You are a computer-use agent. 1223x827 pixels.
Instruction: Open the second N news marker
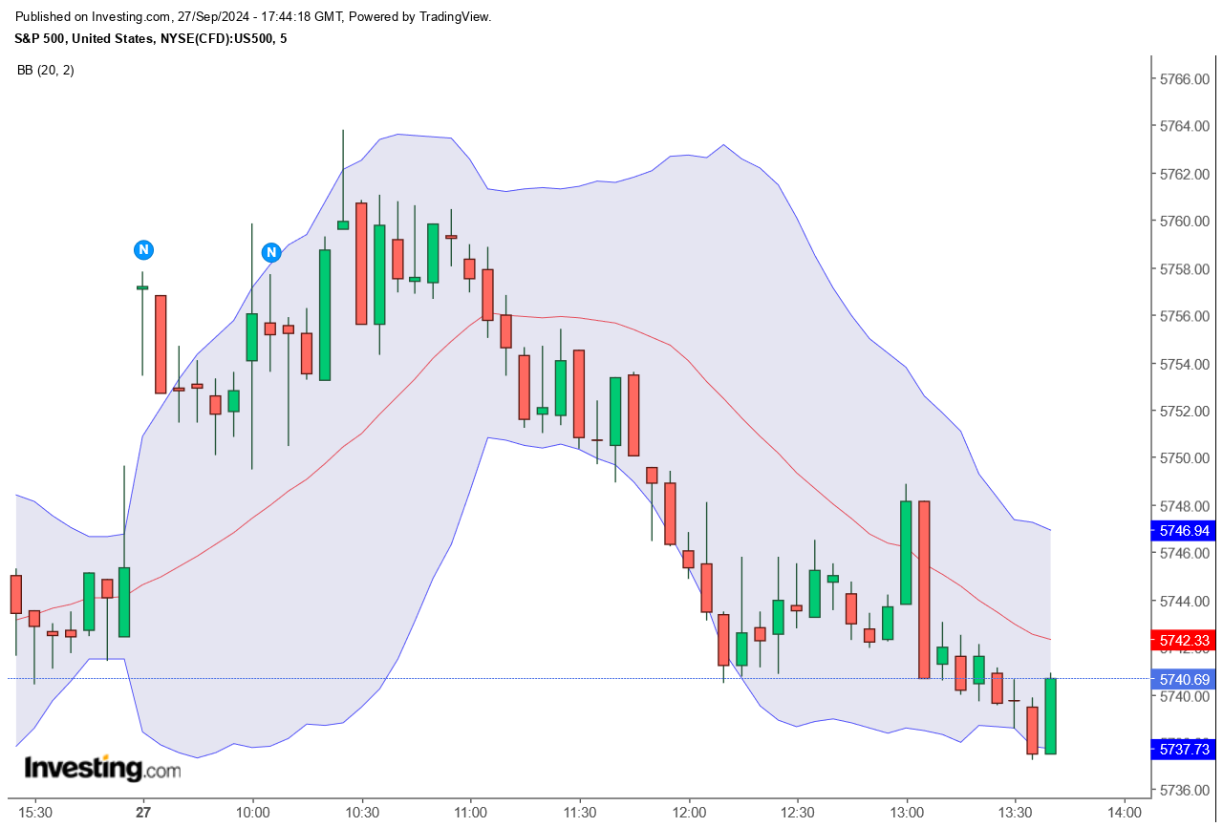pos(271,252)
